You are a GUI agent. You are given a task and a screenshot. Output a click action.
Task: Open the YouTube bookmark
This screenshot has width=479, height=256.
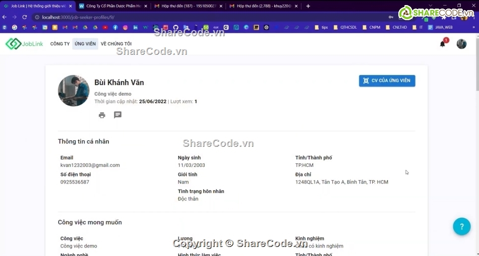pos(105,28)
